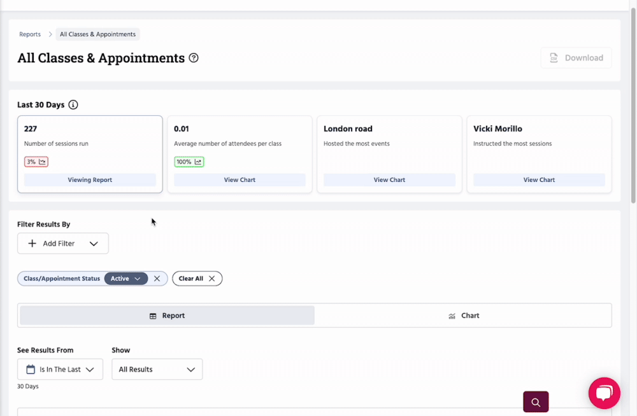Viewport: 637px width, 416px height.
Task: Click the Download button
Action: (576, 58)
